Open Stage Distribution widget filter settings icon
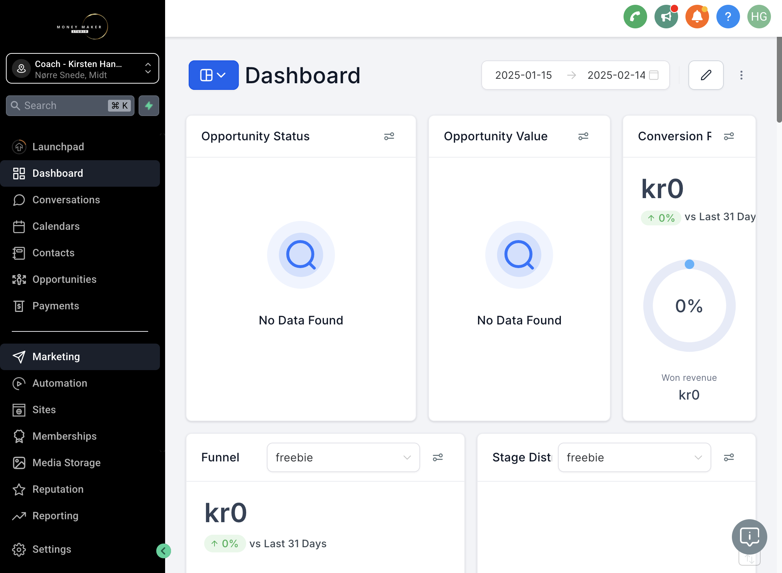The height and width of the screenshot is (573, 782). [729, 457]
